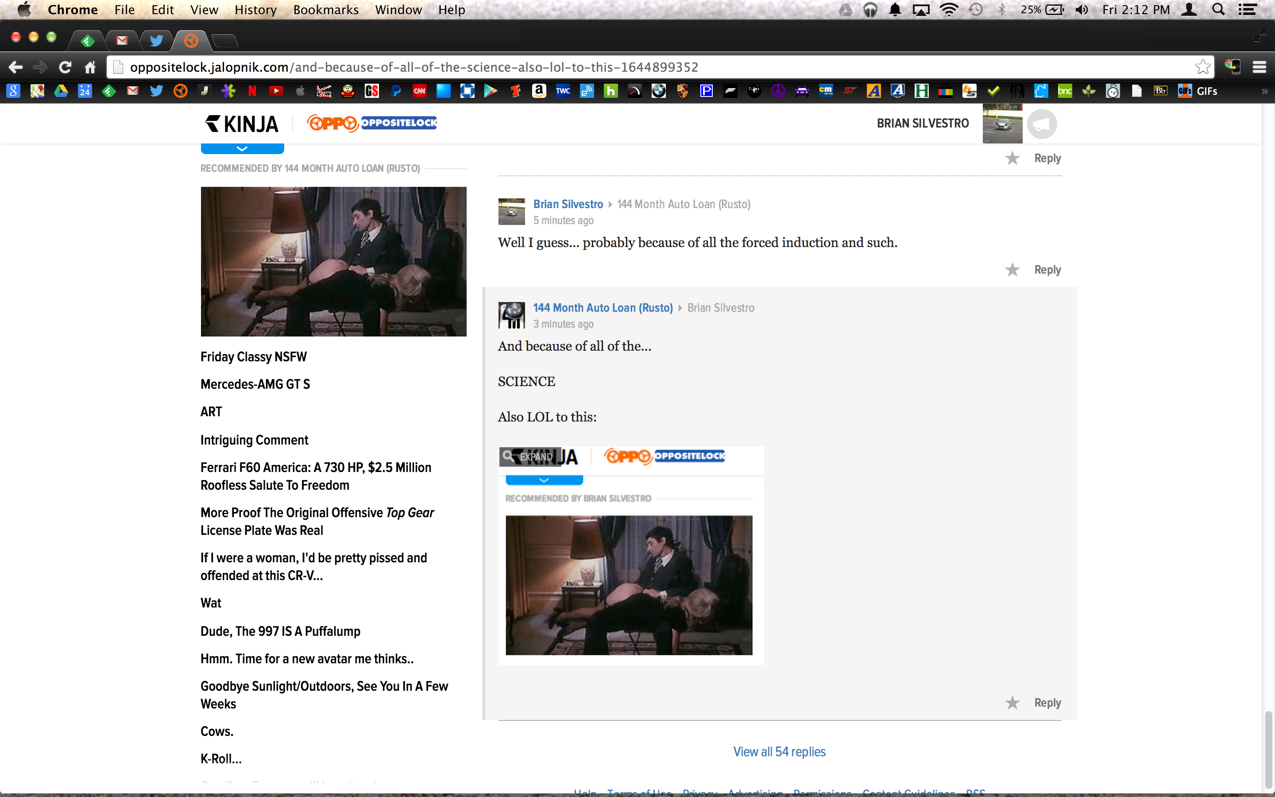Open the Twitter bookmark in the bookmarks bar
1275x797 pixels.
(x=156, y=91)
